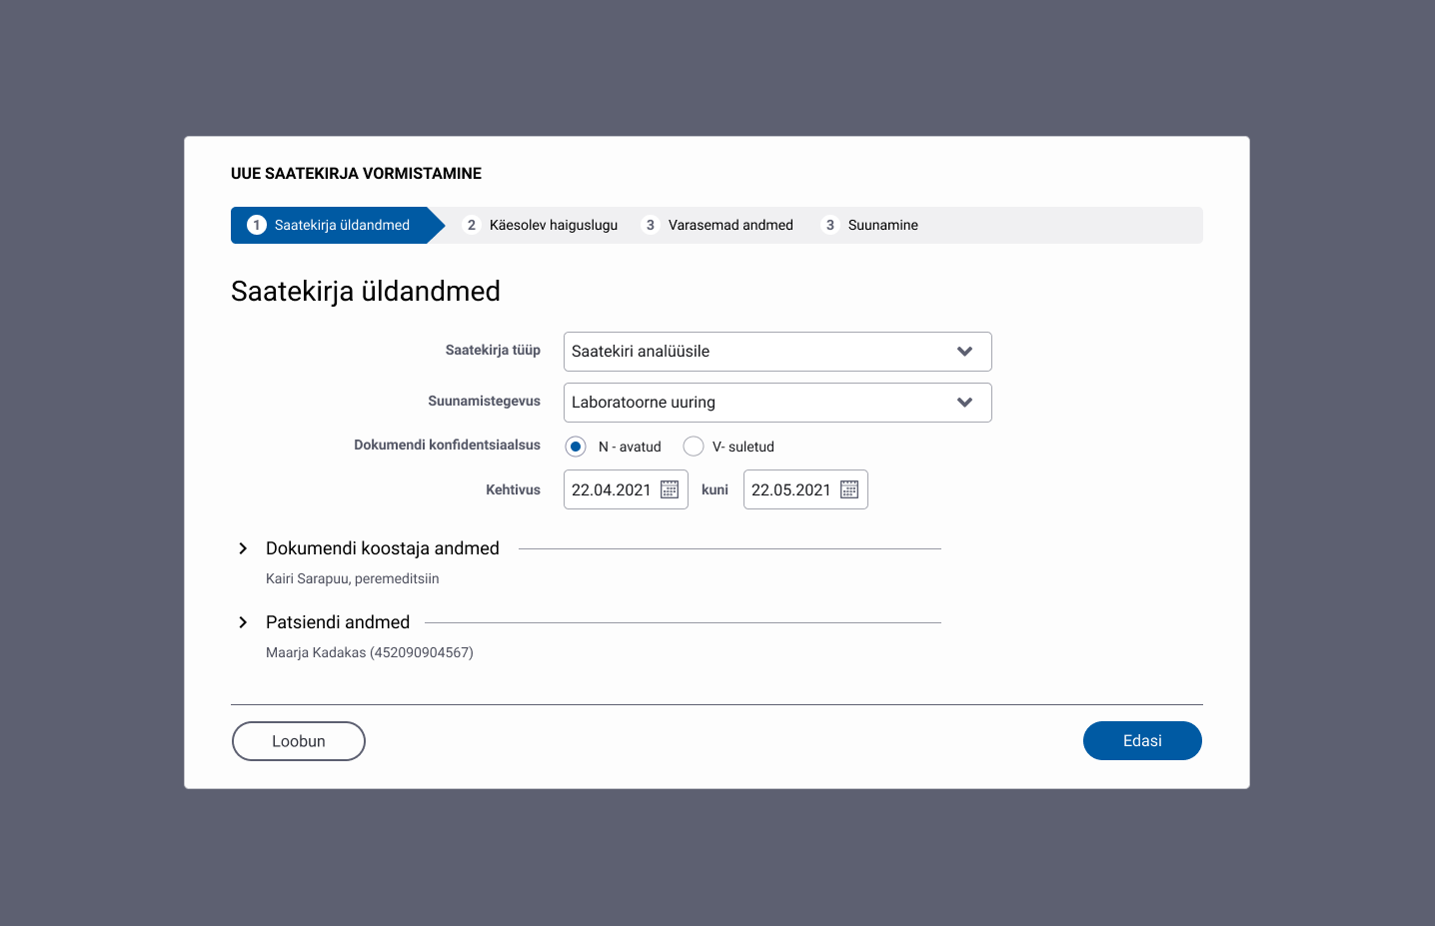The image size is (1435, 926).
Task: Click the Edasi next button
Action: click(x=1142, y=741)
